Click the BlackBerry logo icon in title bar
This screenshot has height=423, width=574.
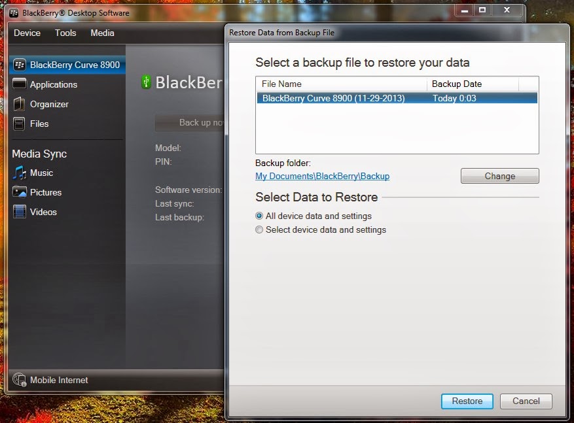pos(14,13)
